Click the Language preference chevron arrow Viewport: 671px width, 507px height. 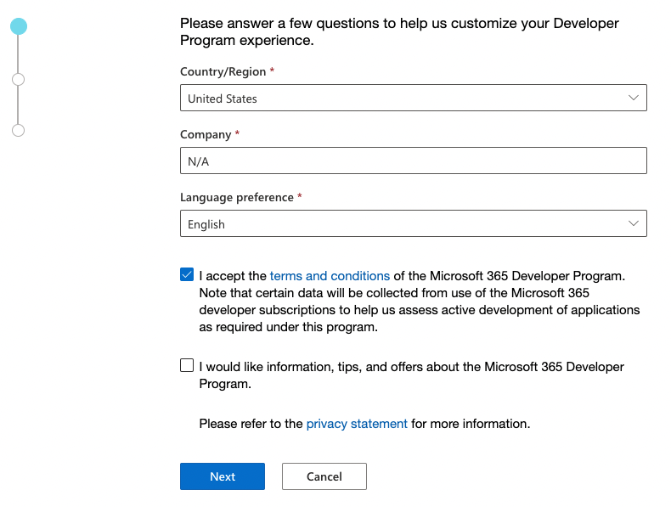pyautogui.click(x=633, y=223)
